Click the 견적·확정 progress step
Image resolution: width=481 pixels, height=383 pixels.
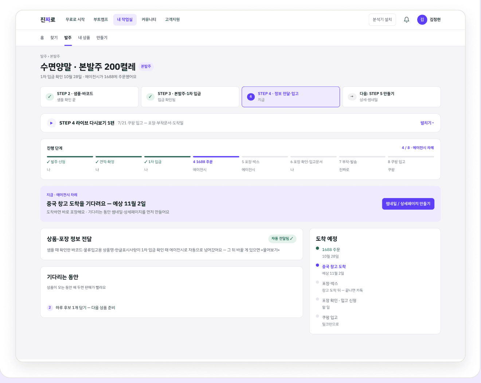(x=118, y=164)
